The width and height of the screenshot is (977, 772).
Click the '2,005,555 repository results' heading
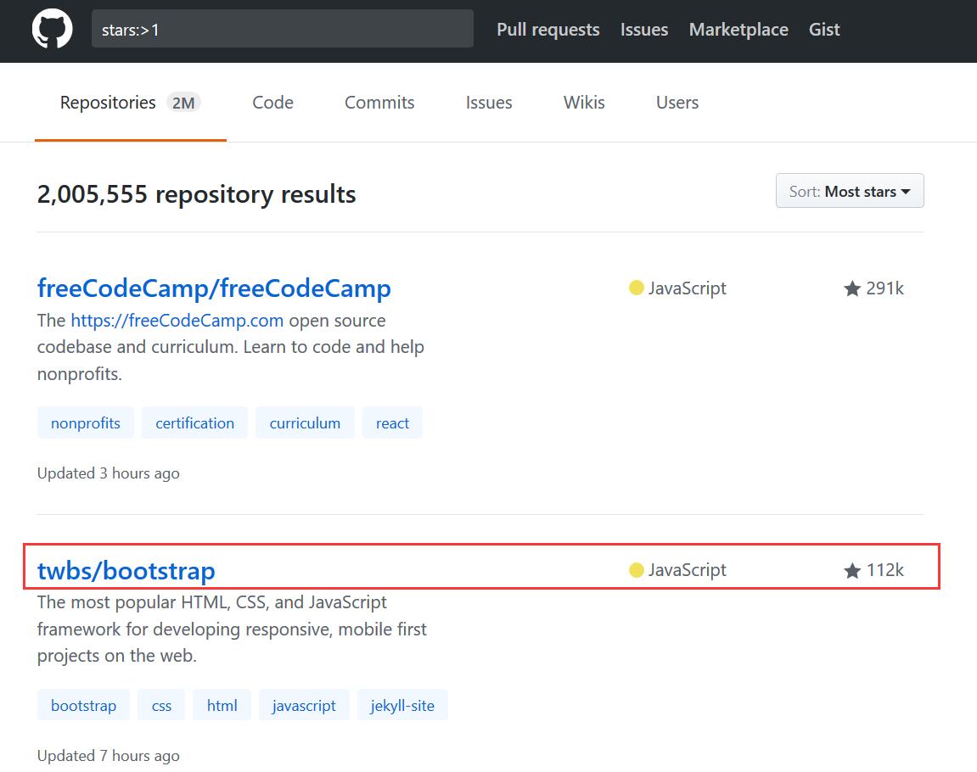pyautogui.click(x=196, y=194)
